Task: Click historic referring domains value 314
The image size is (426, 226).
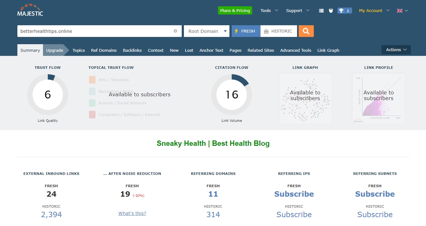Action: [x=213, y=215]
